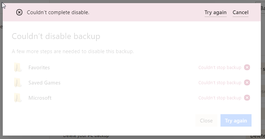Click the "Couldn't disable backup" heading
The image size is (265, 139).
(x=56, y=36)
